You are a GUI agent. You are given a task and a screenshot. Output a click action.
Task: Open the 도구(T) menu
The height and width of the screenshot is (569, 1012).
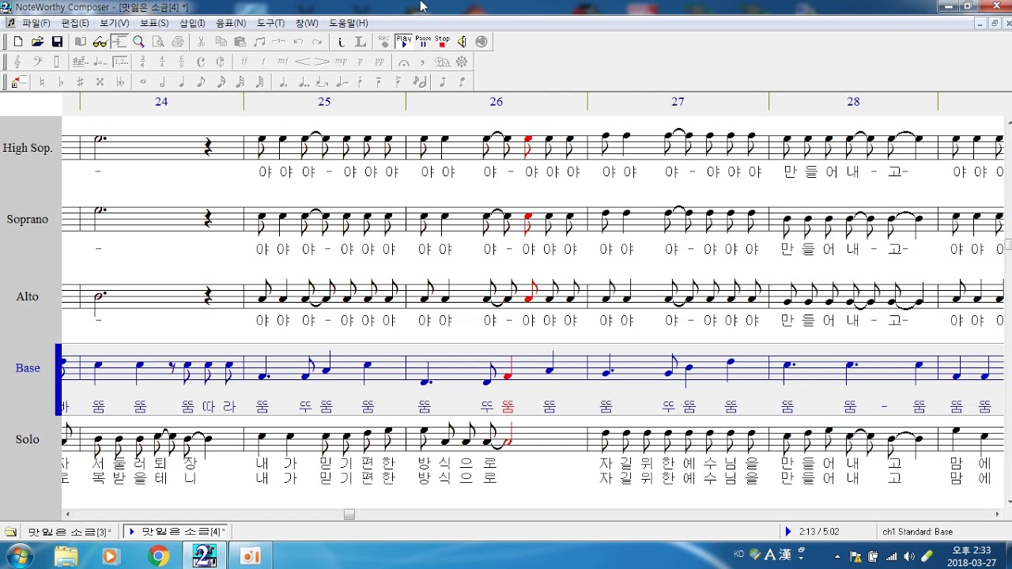[x=270, y=23]
